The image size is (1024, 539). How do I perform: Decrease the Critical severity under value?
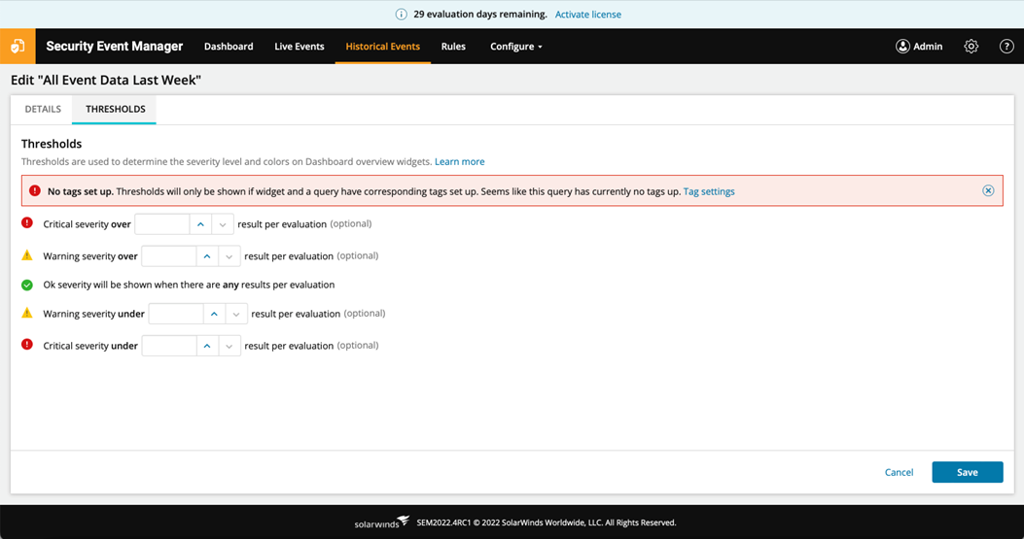point(230,346)
